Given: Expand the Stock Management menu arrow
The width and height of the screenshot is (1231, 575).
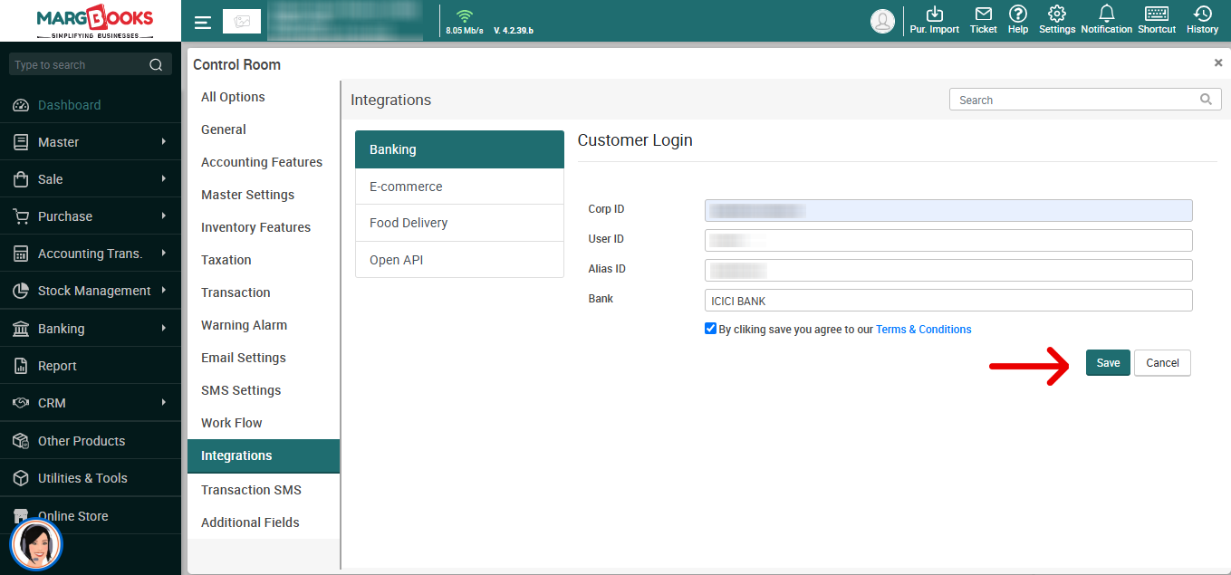Looking at the screenshot, I should 164,290.
